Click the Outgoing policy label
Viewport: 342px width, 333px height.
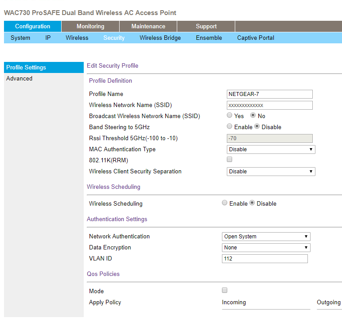(x=328, y=302)
